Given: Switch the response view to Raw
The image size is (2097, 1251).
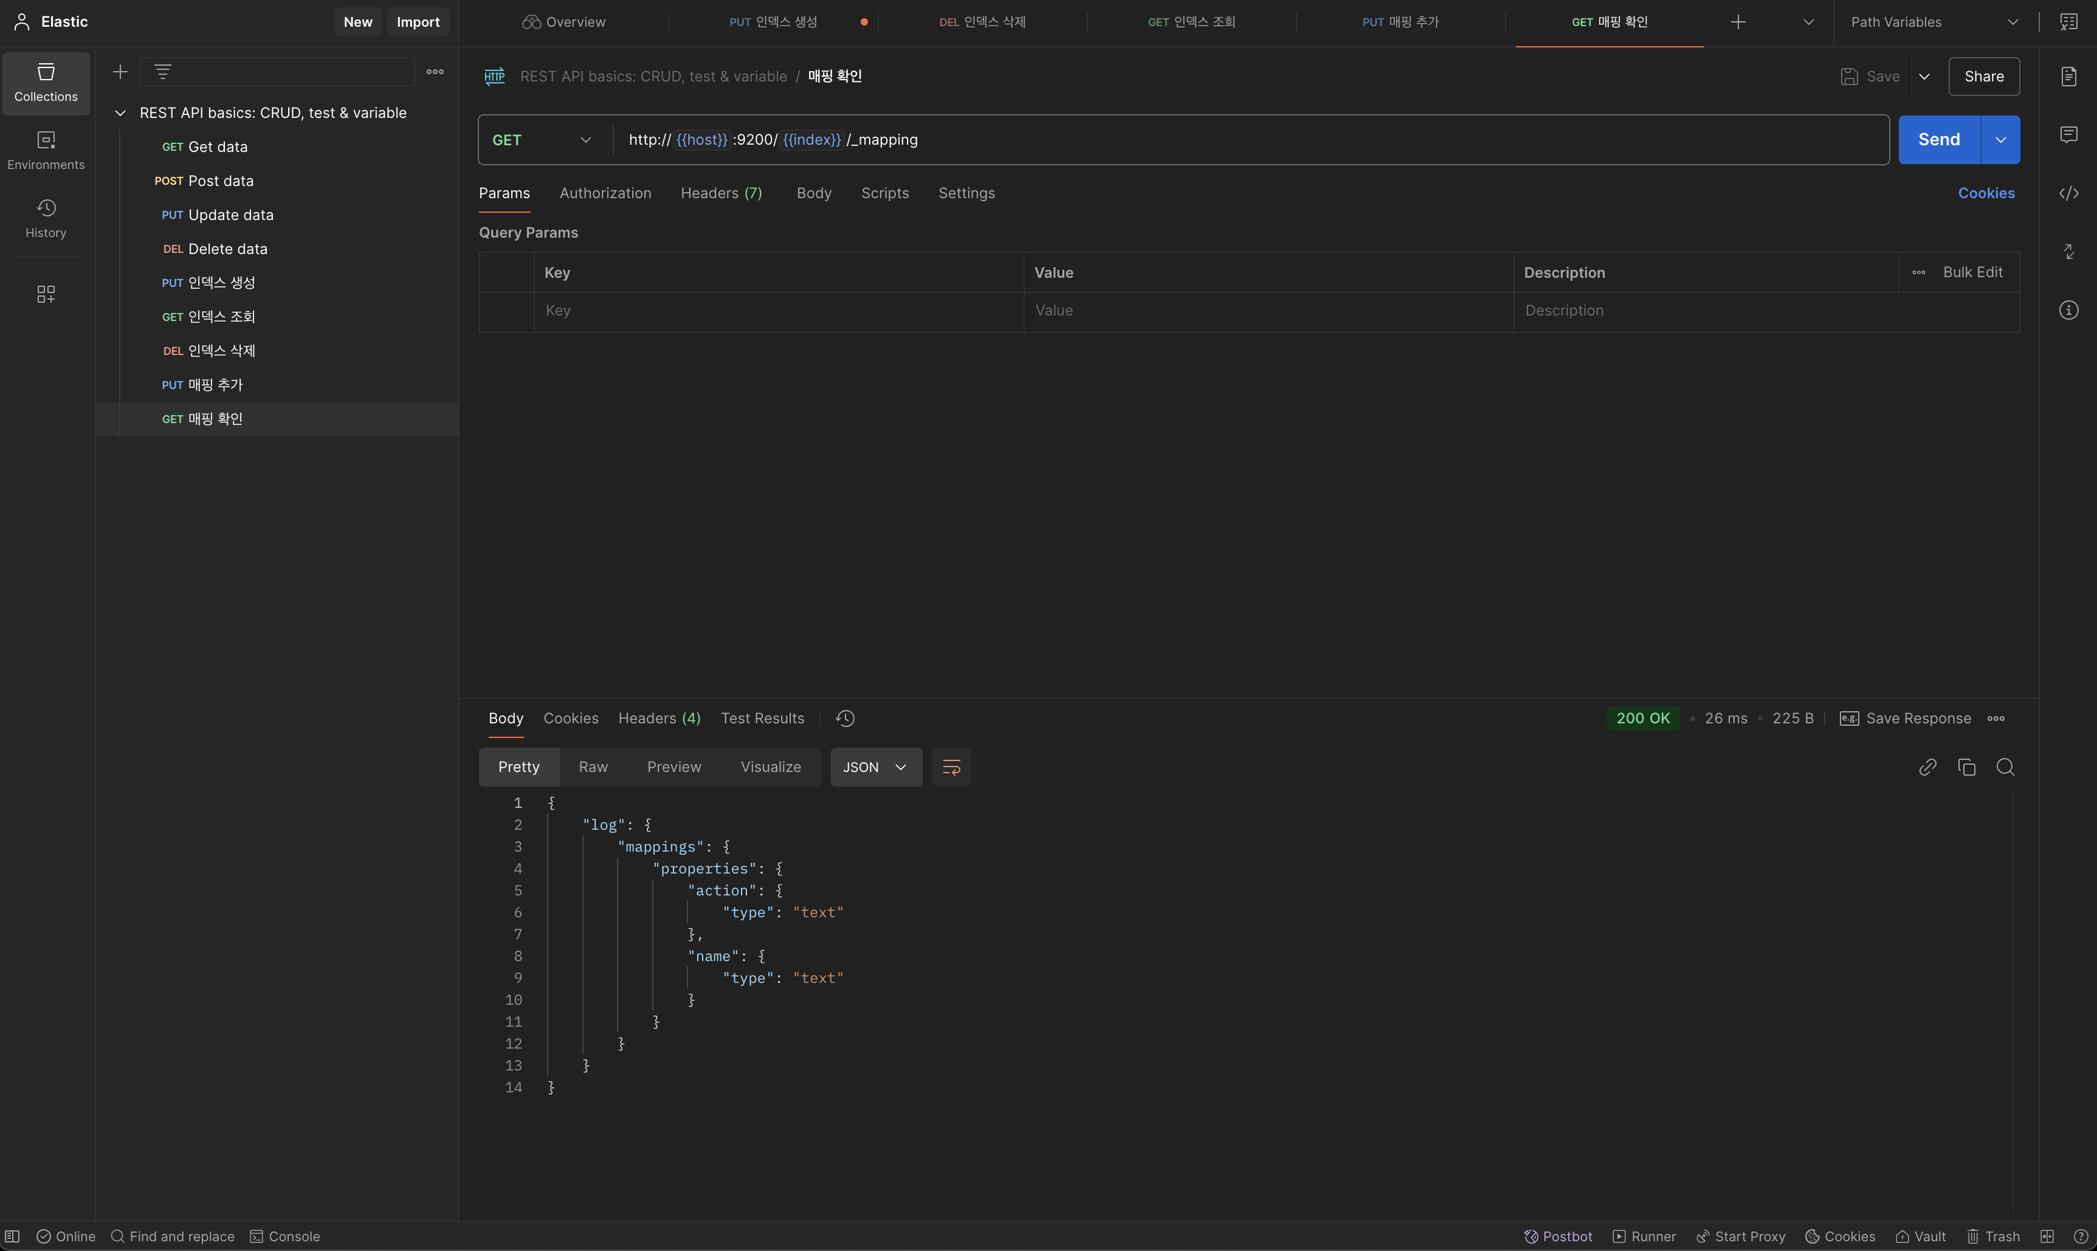Looking at the screenshot, I should point(593,767).
